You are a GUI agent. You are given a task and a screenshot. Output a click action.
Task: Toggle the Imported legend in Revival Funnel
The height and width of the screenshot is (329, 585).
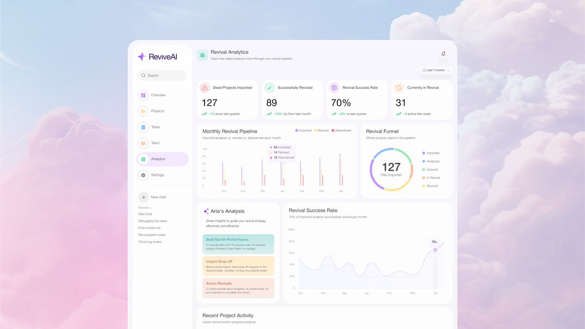pos(431,153)
